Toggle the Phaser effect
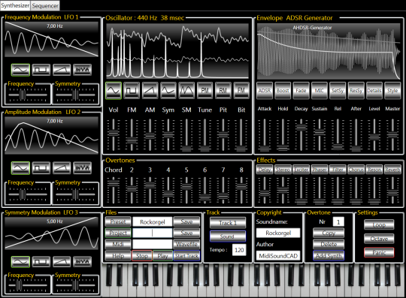This screenshot has width=406, height=298. tap(320, 170)
